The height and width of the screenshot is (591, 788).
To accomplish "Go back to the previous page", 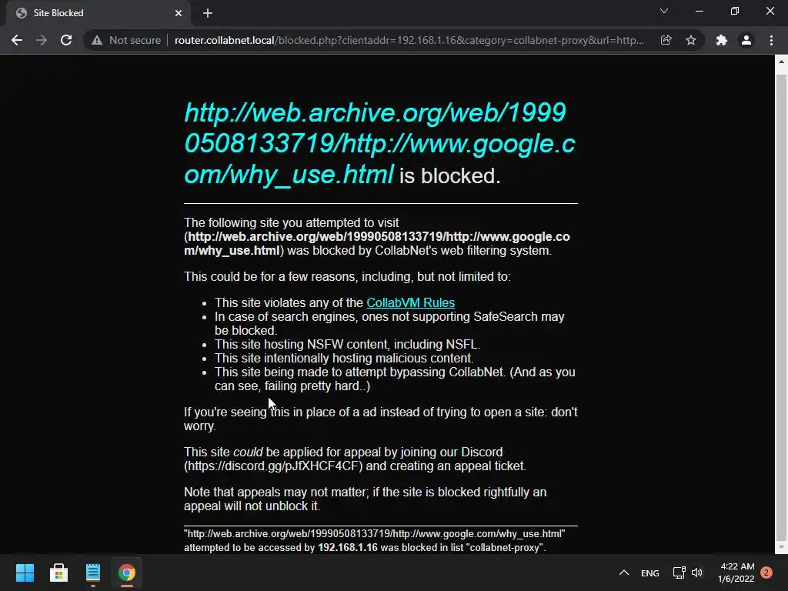I will (x=17, y=40).
